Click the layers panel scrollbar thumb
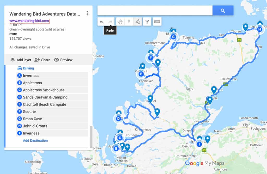This screenshot has height=174, width=267. point(91,136)
